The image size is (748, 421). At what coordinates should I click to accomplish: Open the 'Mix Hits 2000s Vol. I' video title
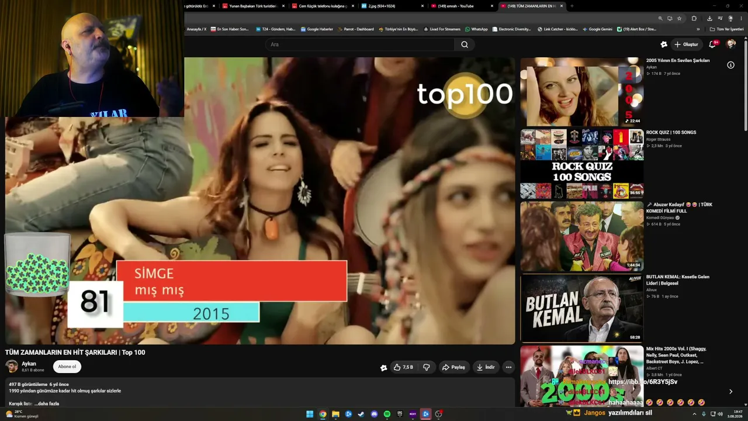click(x=677, y=356)
